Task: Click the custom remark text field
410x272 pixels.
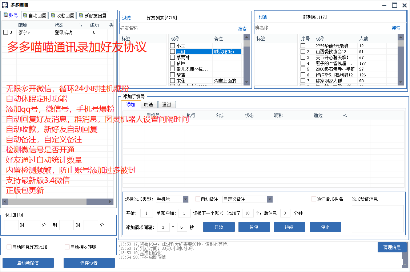Action: point(291,199)
